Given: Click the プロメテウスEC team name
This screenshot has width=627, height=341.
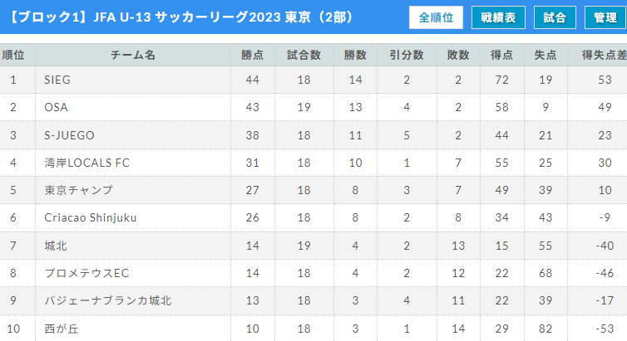Looking at the screenshot, I should point(86,273).
